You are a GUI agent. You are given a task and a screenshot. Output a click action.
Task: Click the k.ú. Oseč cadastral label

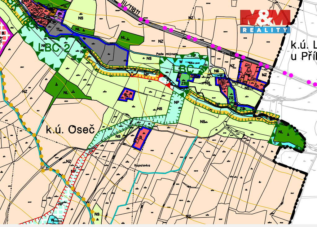[70, 129]
